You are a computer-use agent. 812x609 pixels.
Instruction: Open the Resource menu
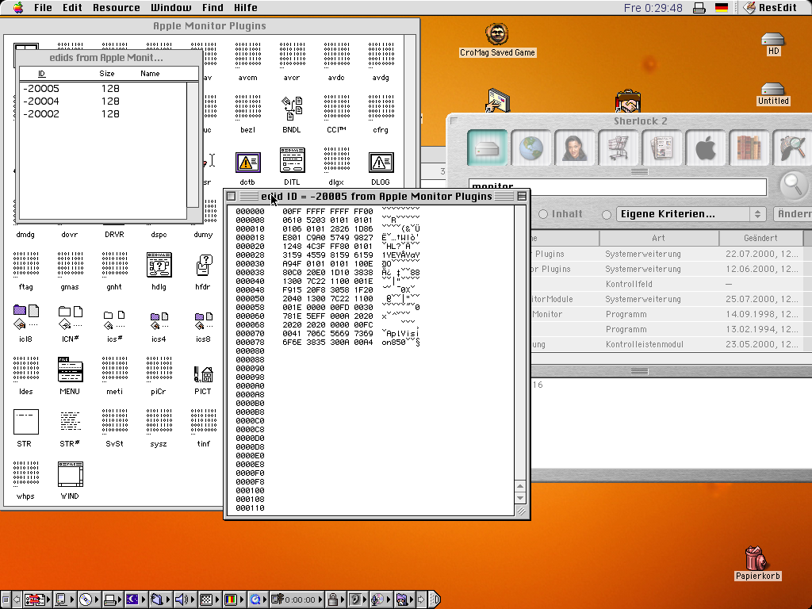116,7
